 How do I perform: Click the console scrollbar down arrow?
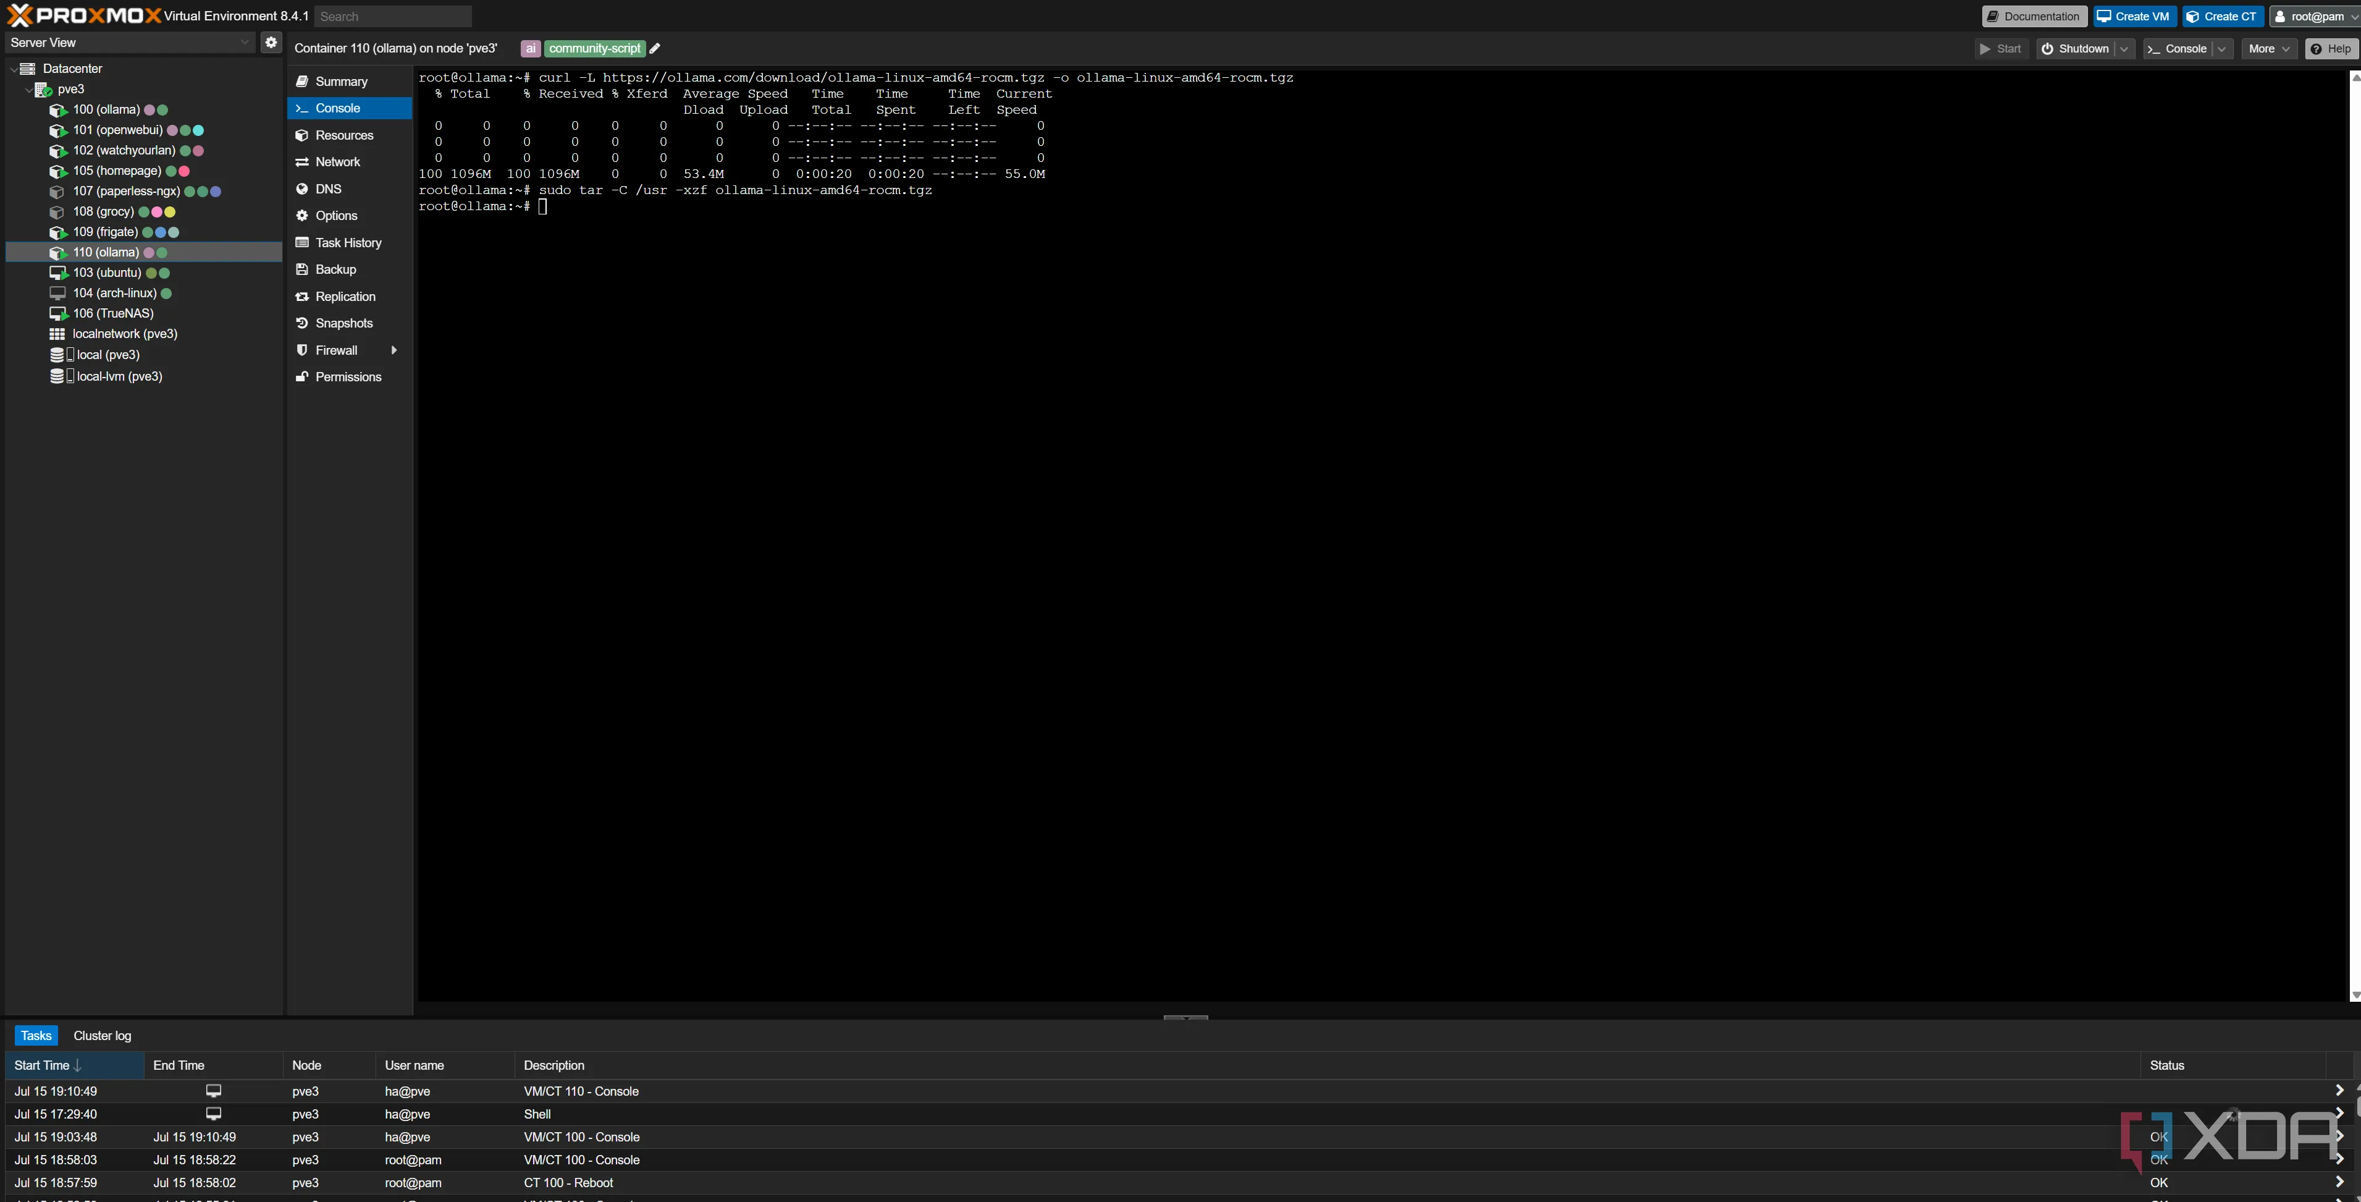point(2355,995)
